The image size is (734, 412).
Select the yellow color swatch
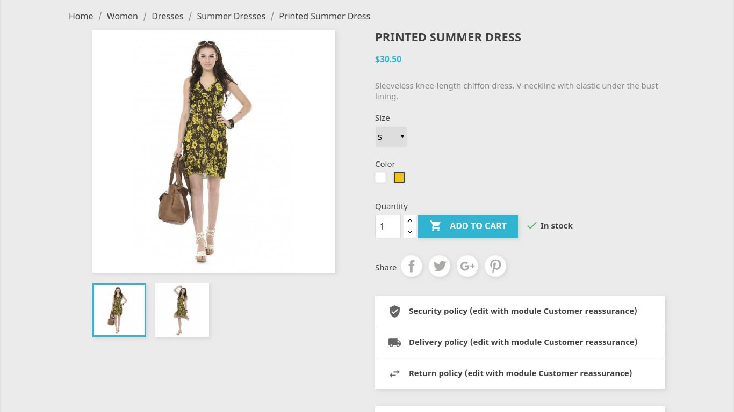pyautogui.click(x=399, y=178)
